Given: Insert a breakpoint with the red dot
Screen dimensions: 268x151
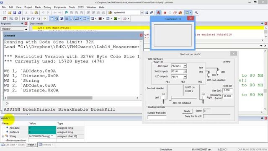Looking at the screenshot, I should (x=165, y=13).
